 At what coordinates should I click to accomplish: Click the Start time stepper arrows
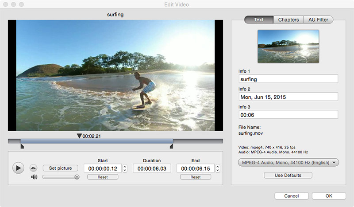click(x=125, y=168)
